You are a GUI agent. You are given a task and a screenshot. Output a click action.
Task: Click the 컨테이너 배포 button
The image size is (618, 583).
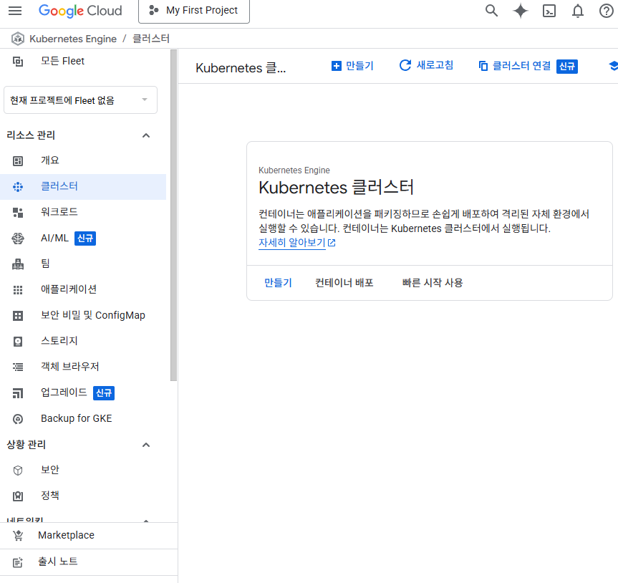click(x=344, y=283)
